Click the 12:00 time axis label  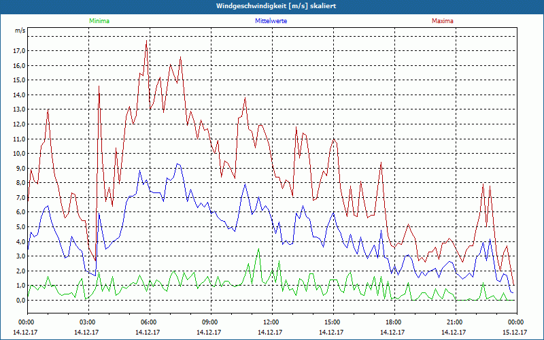pyautogui.click(x=270, y=322)
